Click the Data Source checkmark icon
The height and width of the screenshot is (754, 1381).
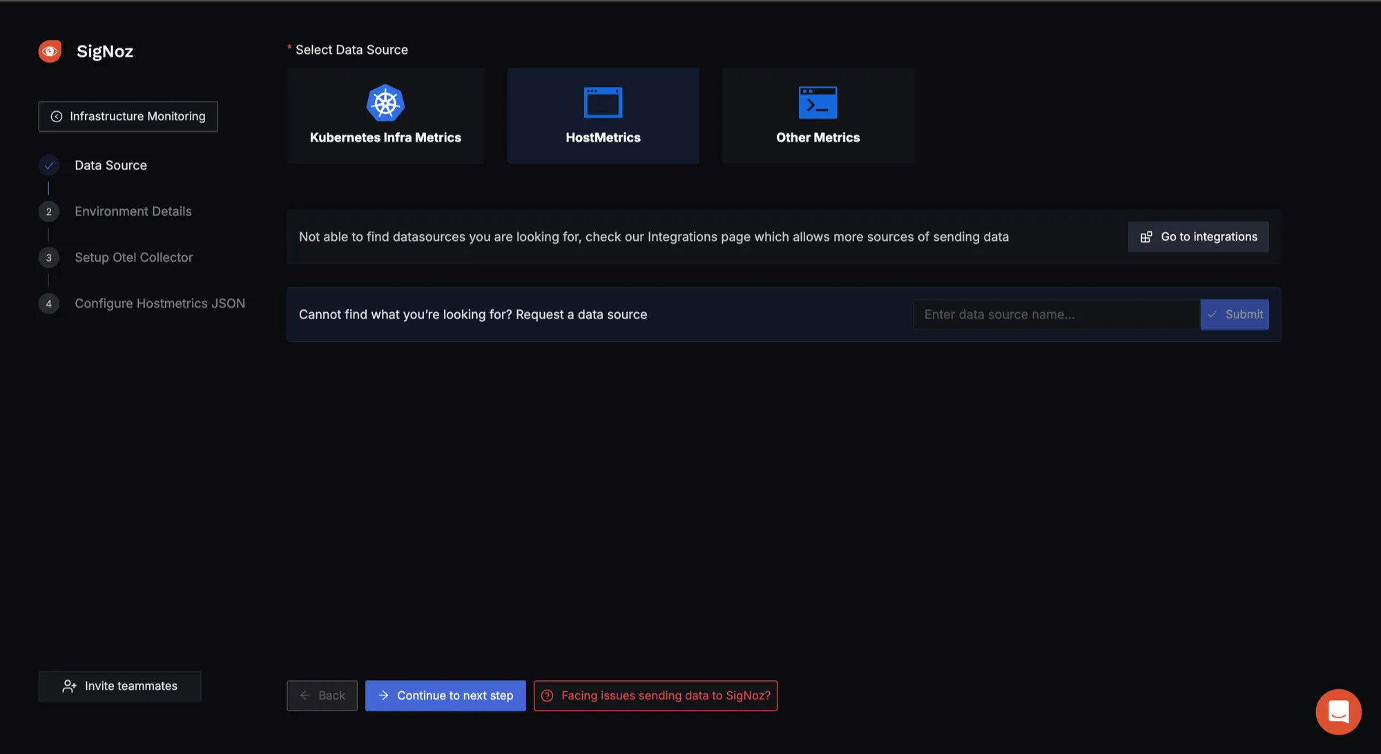pyautogui.click(x=48, y=165)
